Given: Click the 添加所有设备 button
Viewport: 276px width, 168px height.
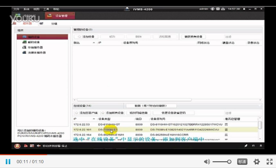Looking at the screenshot, I should point(112,113).
